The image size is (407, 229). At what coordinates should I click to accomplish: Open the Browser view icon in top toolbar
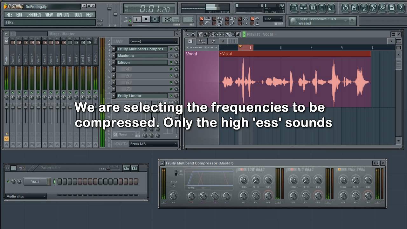point(322,8)
